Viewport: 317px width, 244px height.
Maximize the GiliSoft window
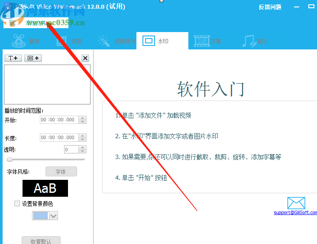311,7
